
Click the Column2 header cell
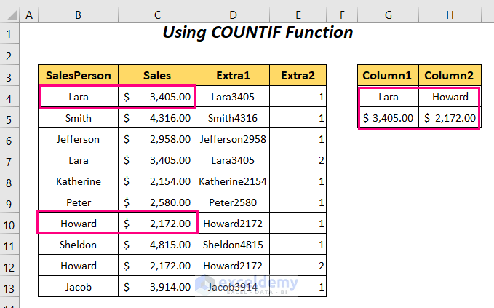point(450,75)
